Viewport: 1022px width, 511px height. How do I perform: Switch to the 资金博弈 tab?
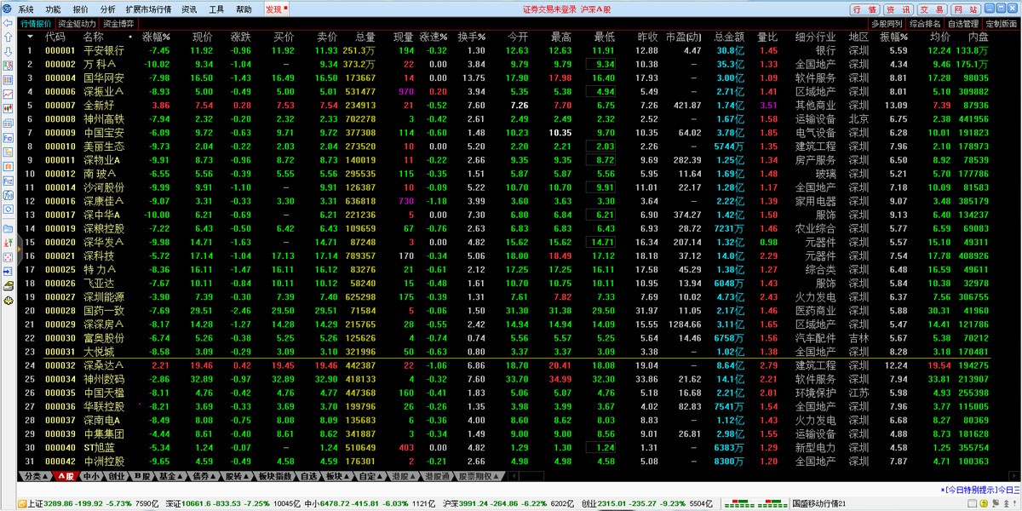pos(118,24)
